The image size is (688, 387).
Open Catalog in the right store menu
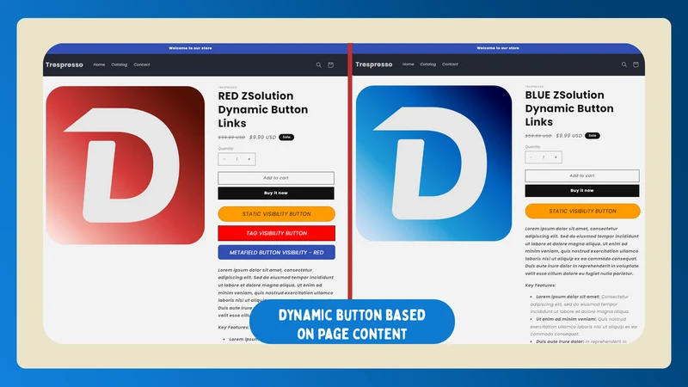click(427, 64)
